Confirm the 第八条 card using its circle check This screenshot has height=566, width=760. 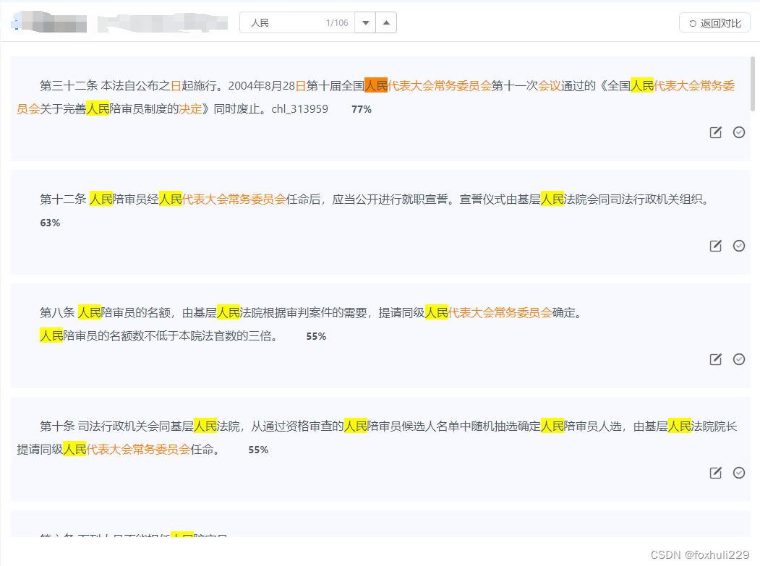pos(739,359)
